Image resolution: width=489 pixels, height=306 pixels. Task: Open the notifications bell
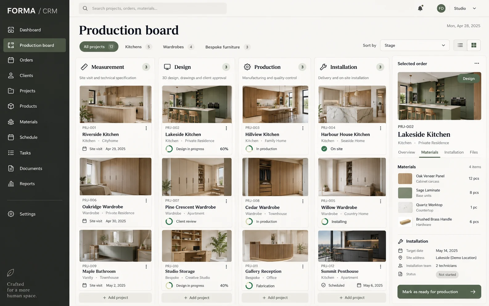pos(420,8)
